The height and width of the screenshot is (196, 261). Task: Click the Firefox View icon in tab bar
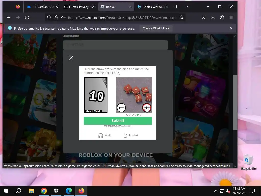click(18, 7)
